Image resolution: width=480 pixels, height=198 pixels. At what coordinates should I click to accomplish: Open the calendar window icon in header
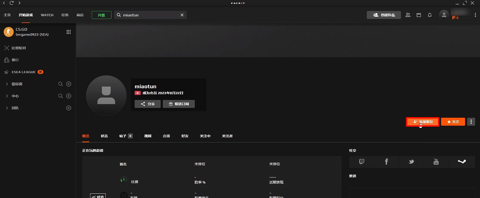point(419,15)
